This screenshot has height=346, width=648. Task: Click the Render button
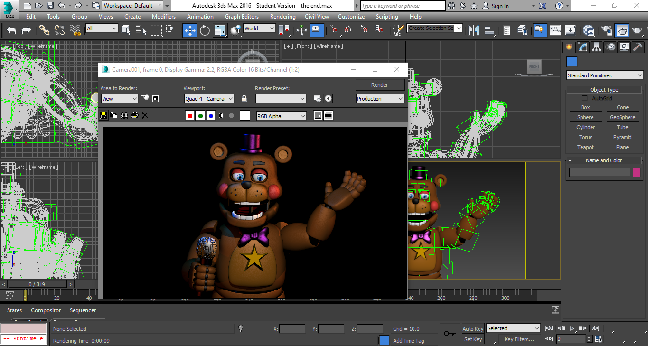pos(380,85)
